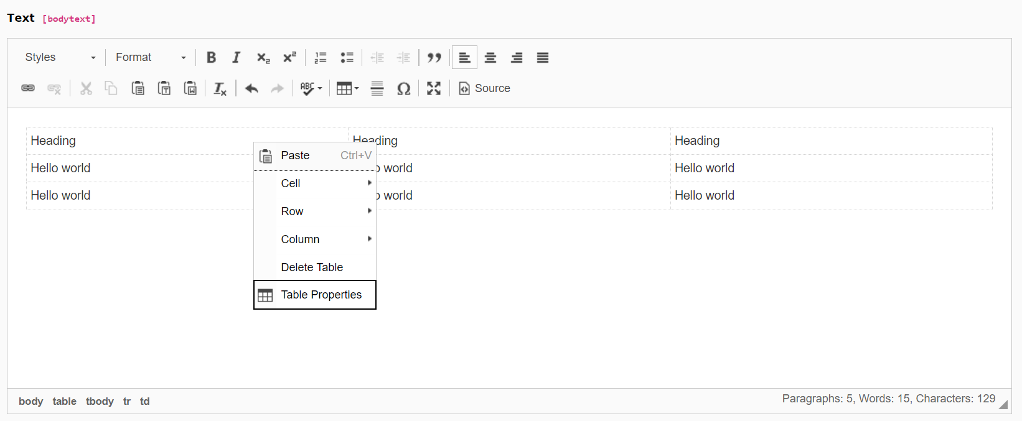1022x421 pixels.
Task: Expand the Column submenu
Action: [x=315, y=239]
